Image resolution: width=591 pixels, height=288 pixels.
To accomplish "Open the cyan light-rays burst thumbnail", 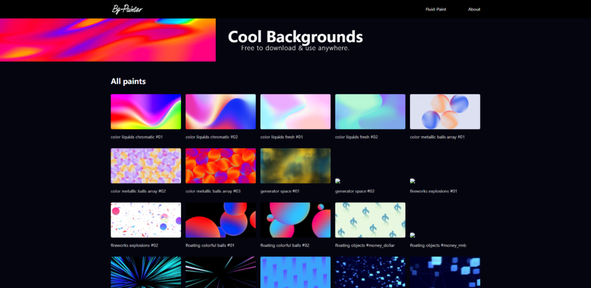I will (146, 272).
